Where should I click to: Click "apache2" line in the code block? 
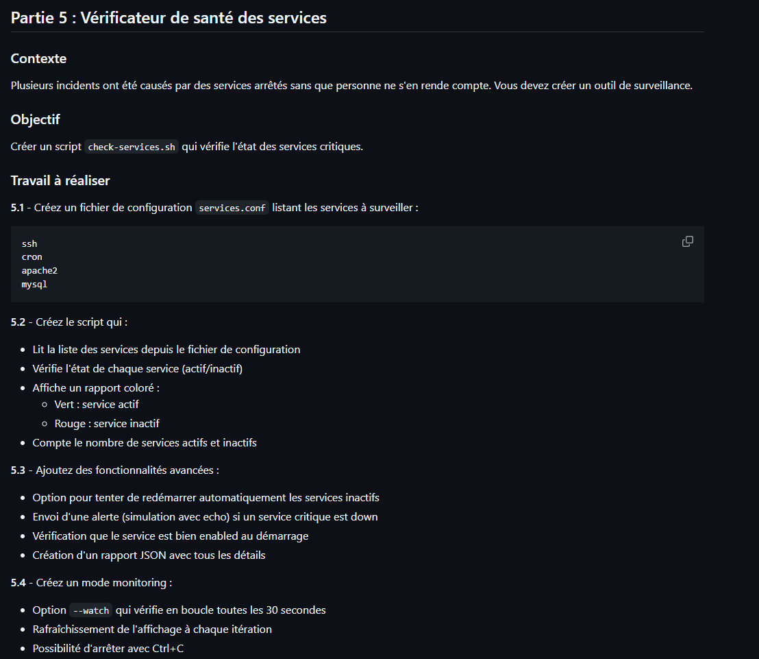click(39, 271)
